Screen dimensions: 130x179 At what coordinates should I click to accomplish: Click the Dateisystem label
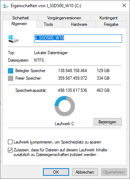[19, 60]
